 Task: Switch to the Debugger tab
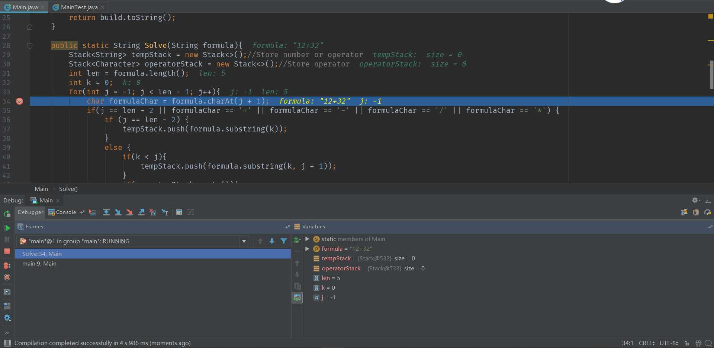(x=30, y=212)
